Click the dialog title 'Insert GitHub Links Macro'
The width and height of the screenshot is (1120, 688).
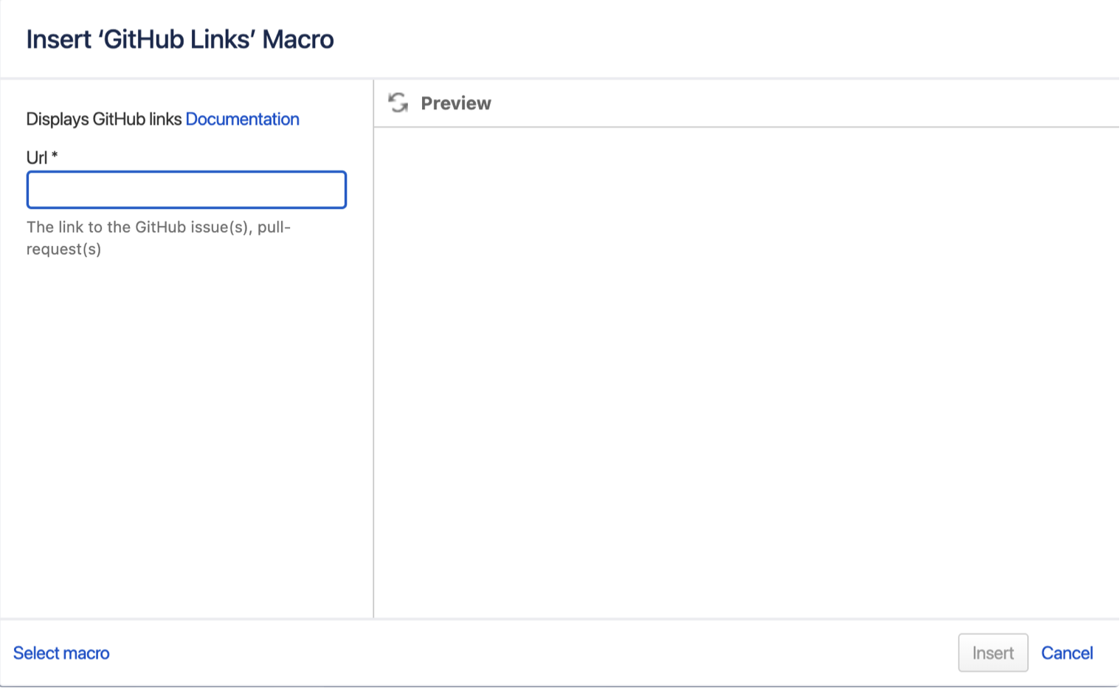point(180,39)
